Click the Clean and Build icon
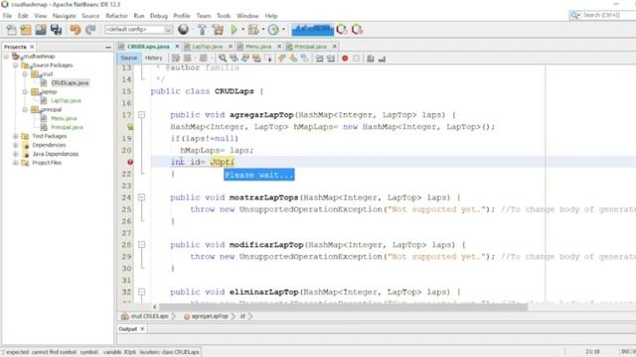 [x=218, y=30]
